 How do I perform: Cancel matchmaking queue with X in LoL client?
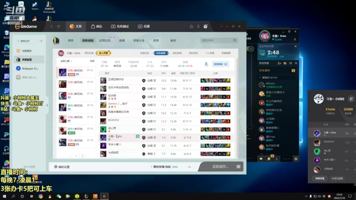click(295, 46)
